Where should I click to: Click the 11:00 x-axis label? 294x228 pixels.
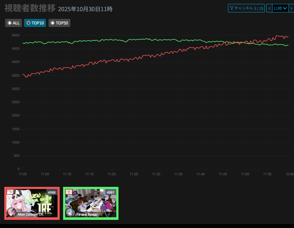click(22, 174)
